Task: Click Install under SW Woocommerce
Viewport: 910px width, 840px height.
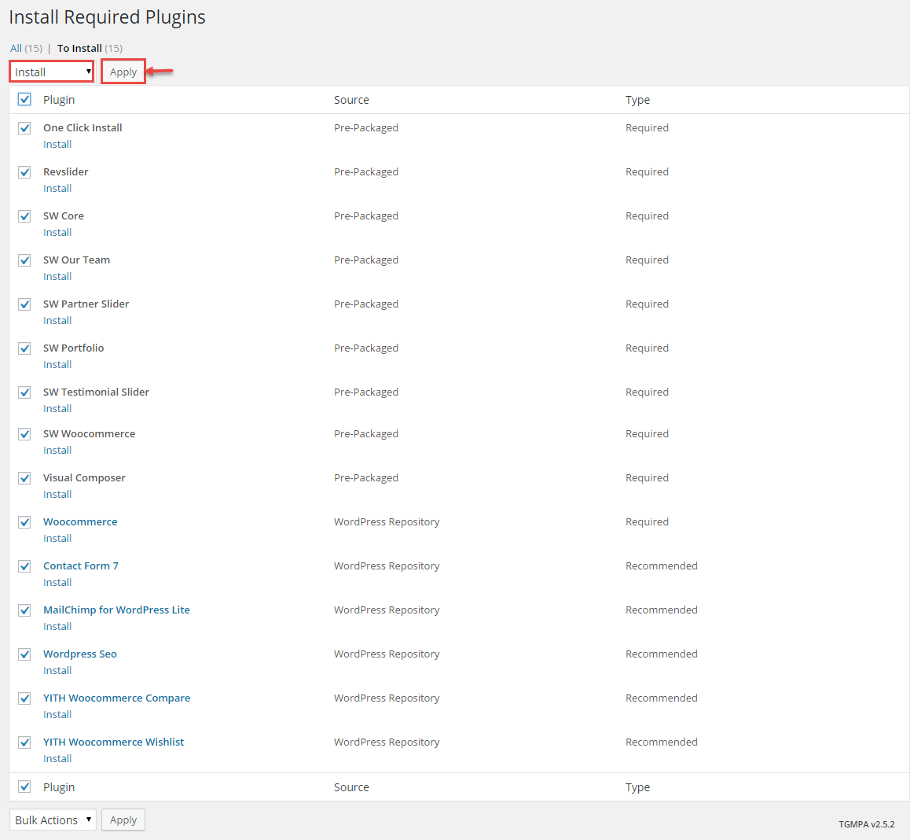Action: point(57,450)
